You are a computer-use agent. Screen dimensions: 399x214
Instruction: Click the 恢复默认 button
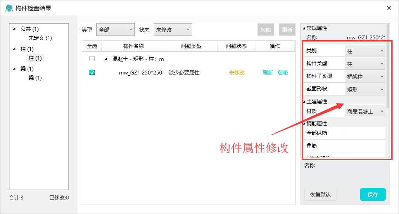click(x=320, y=194)
